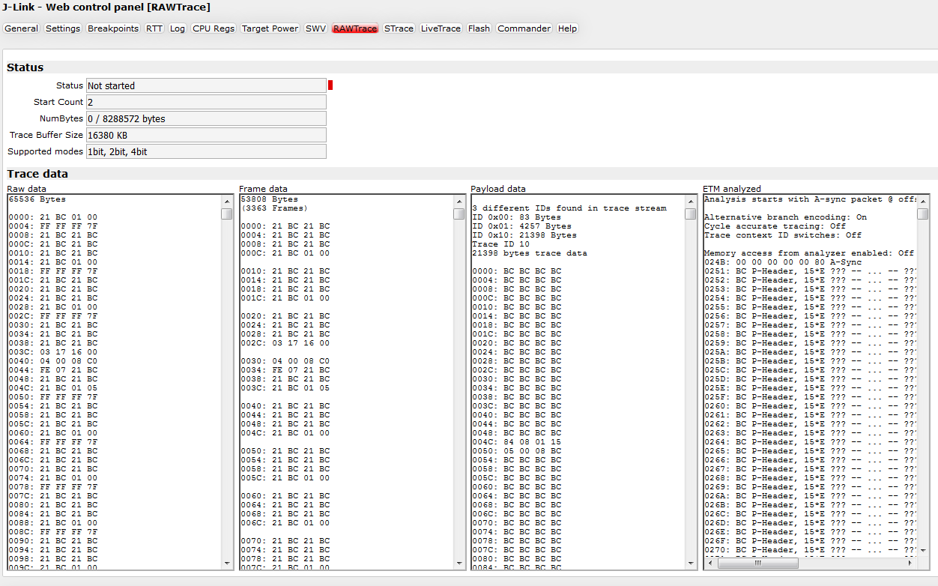The height and width of the screenshot is (586, 938).
Task: Click Raw data row '0040: 04 00 08 C0'
Action: (53, 361)
